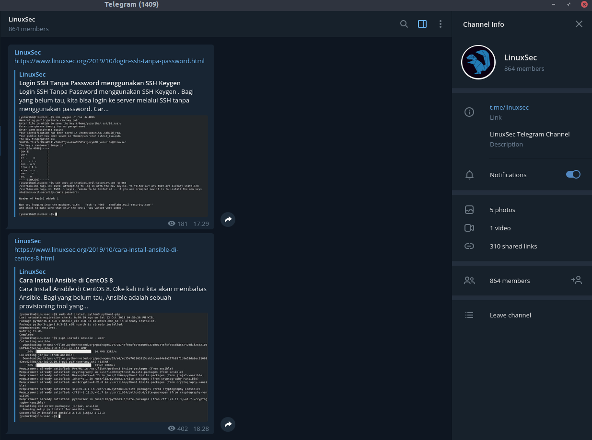This screenshot has height=440, width=592.
Task: Forward the Ansible CentOS 8 post with share arrow
Action: point(228,424)
